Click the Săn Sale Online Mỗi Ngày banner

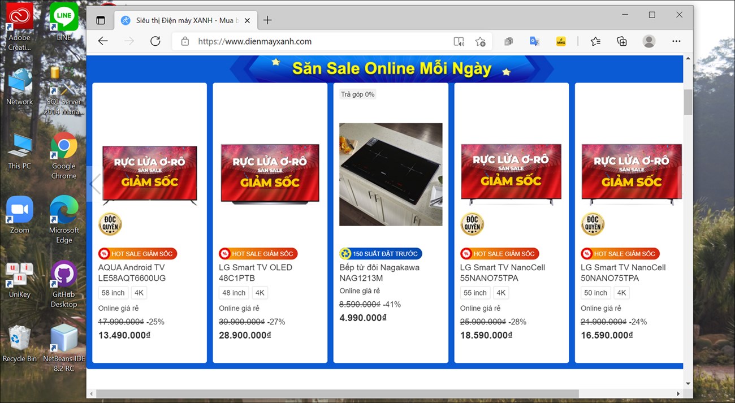pyautogui.click(x=391, y=68)
